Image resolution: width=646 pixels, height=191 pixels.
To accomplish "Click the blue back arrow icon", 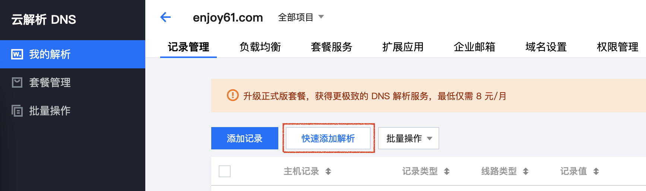I will click(165, 17).
